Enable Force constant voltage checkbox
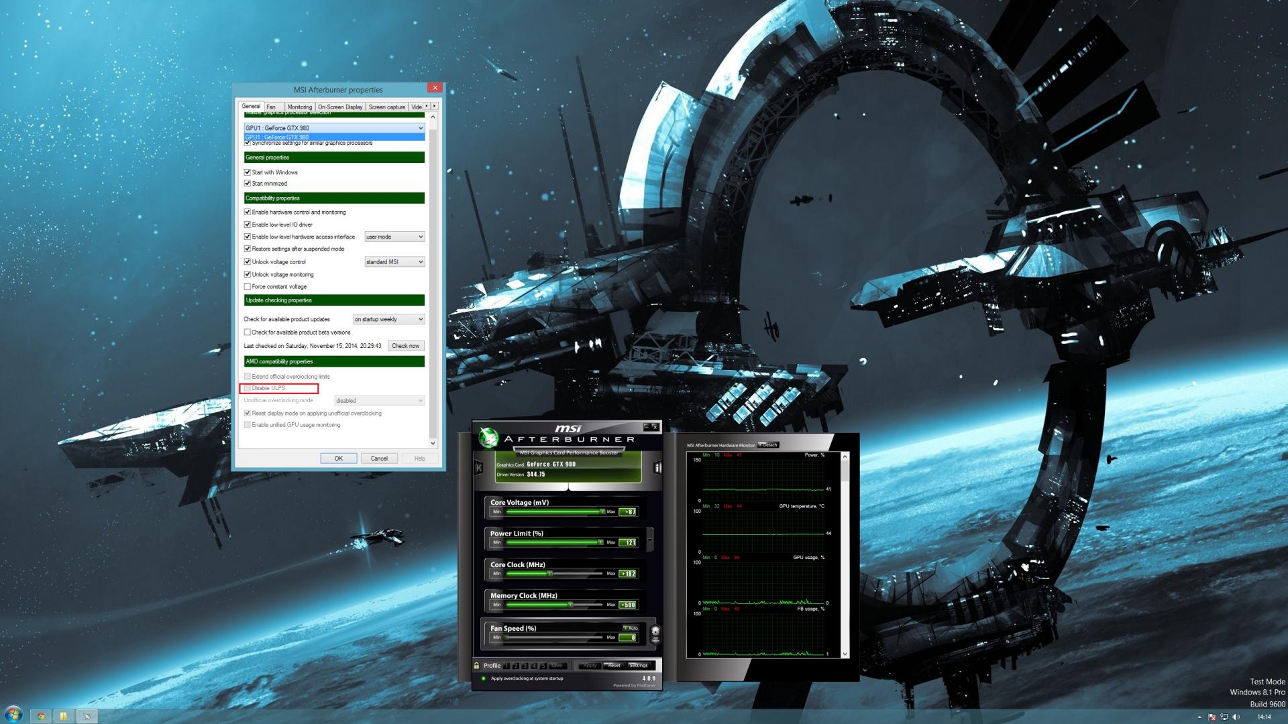This screenshot has height=724, width=1288. pos(248,286)
